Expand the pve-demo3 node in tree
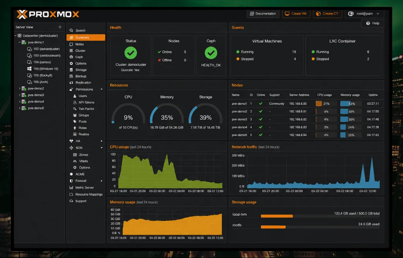 (x=20, y=95)
